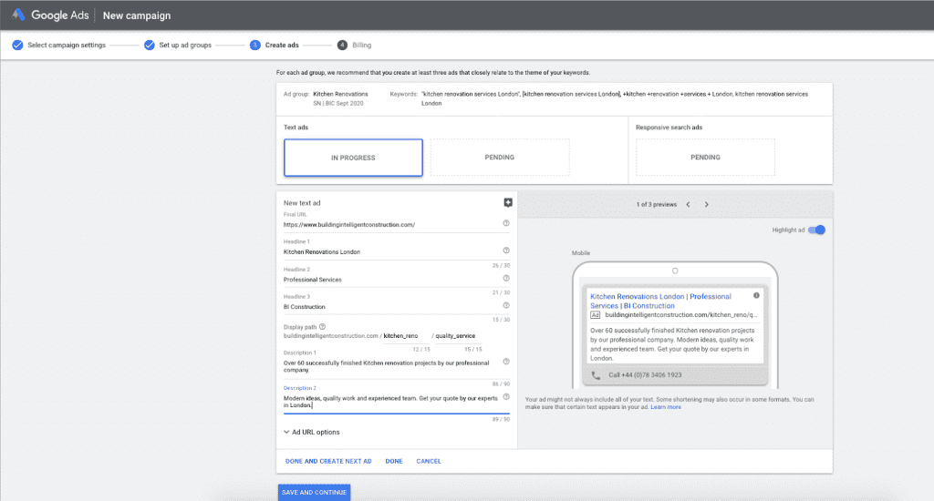
Task: Select the first PENDING text ad card
Action: coord(499,157)
